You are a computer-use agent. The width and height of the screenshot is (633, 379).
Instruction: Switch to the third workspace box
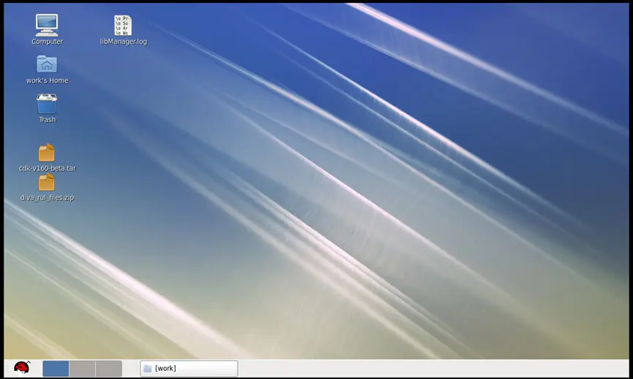(x=109, y=369)
